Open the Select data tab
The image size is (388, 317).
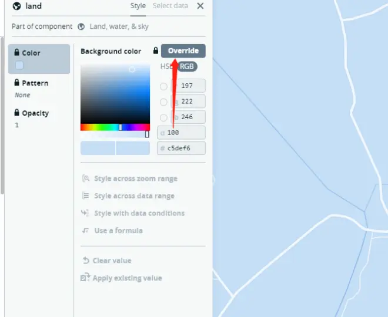pyautogui.click(x=170, y=6)
